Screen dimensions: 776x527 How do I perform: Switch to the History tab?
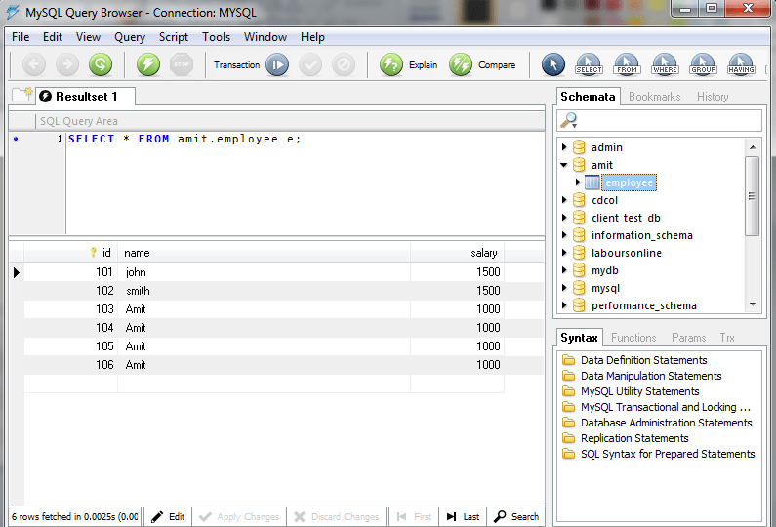pyautogui.click(x=713, y=97)
